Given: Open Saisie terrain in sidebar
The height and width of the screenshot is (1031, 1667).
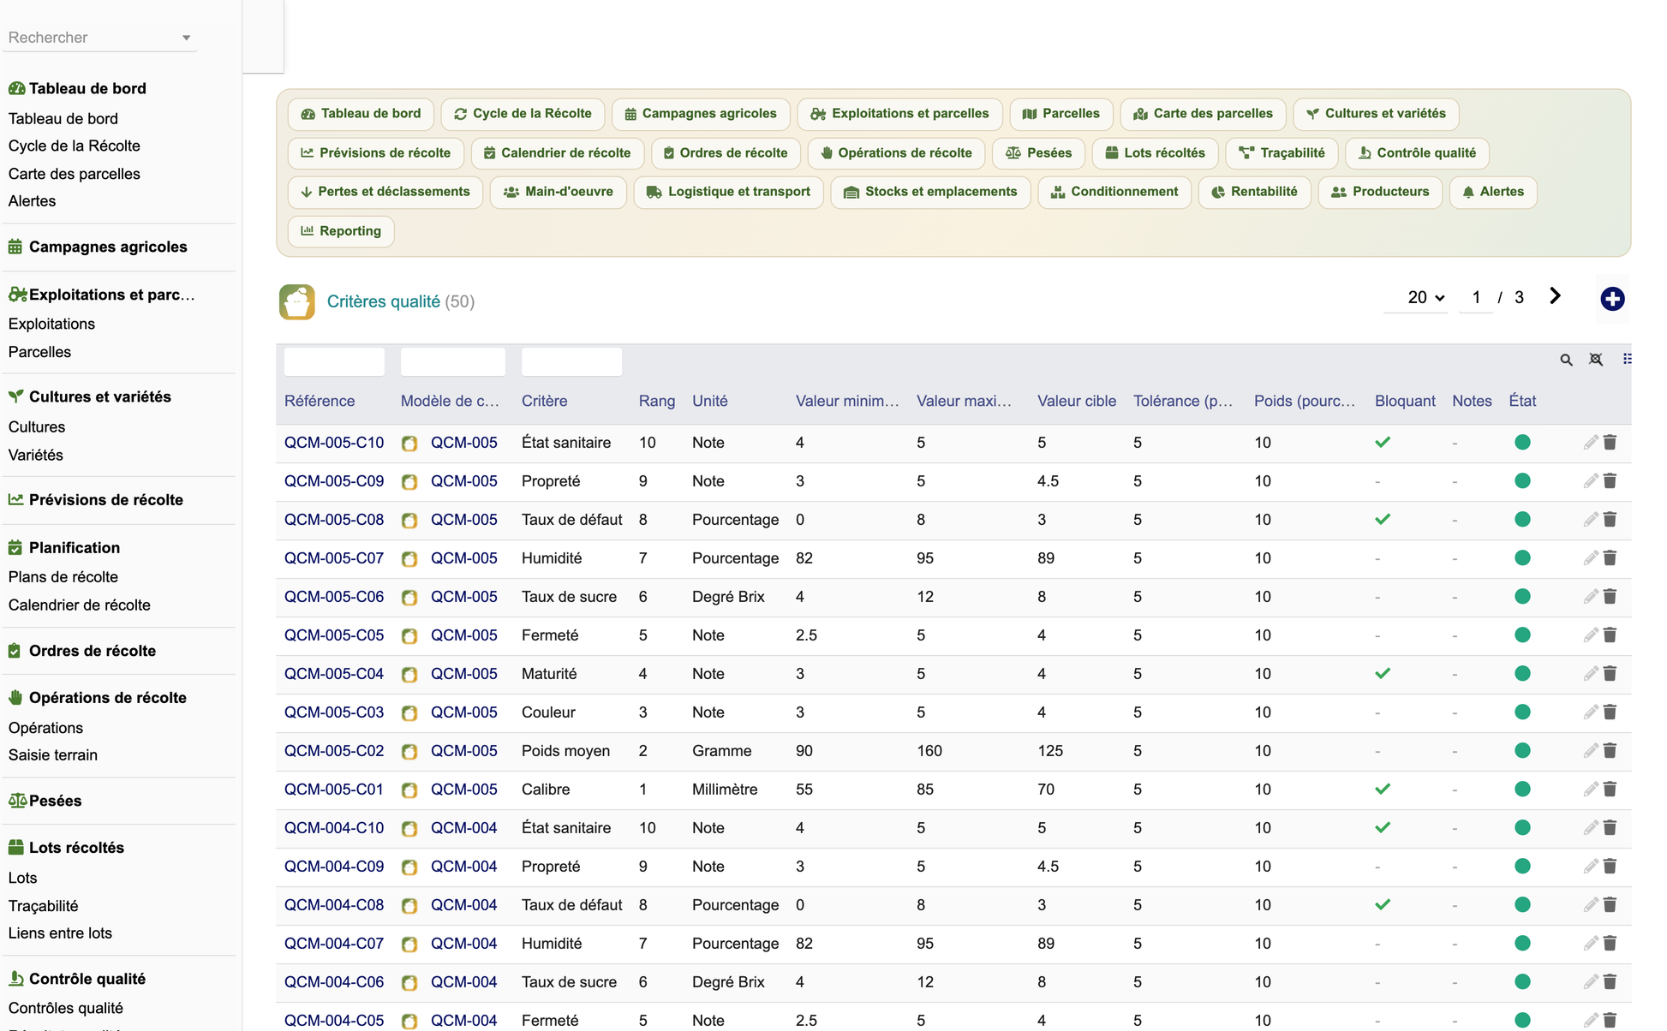Looking at the screenshot, I should tap(52, 754).
